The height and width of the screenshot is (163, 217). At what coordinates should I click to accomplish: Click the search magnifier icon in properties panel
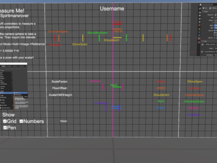tap(212, 5)
